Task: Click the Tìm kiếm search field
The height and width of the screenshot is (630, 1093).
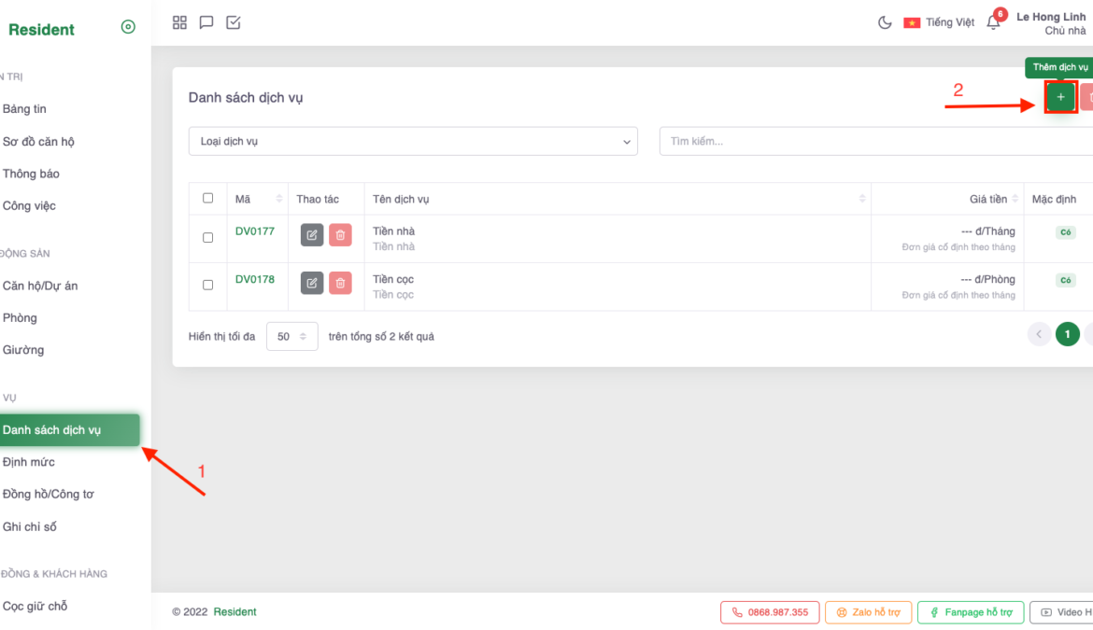Action: click(x=874, y=142)
